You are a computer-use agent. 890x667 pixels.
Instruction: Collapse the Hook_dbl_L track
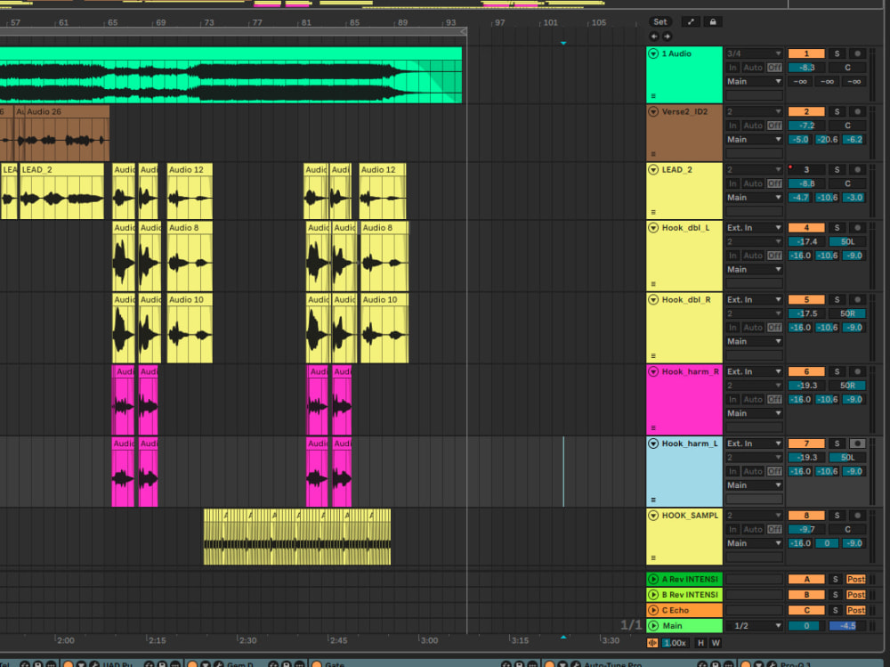click(x=653, y=227)
